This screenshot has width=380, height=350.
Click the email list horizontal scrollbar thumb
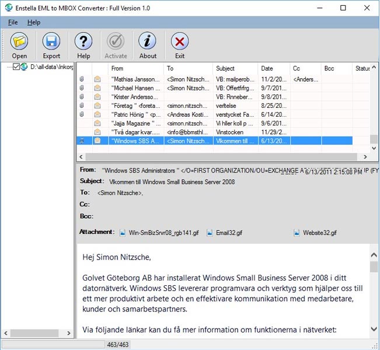[221, 157]
